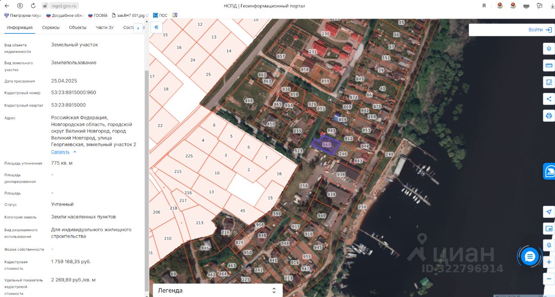Open the chat support bubble
Image resolution: width=555 pixels, height=297 pixels.
pos(529,256)
